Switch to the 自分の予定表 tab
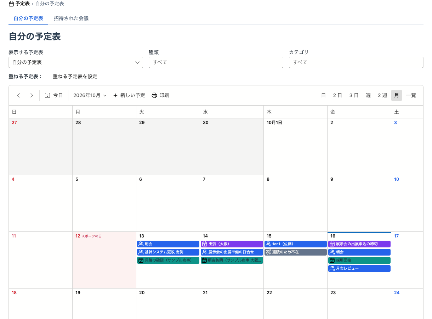 28,18
